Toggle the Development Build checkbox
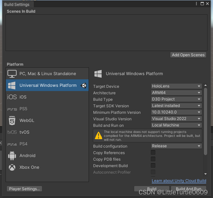Viewport: 213px width, 198px height. (x=153, y=165)
